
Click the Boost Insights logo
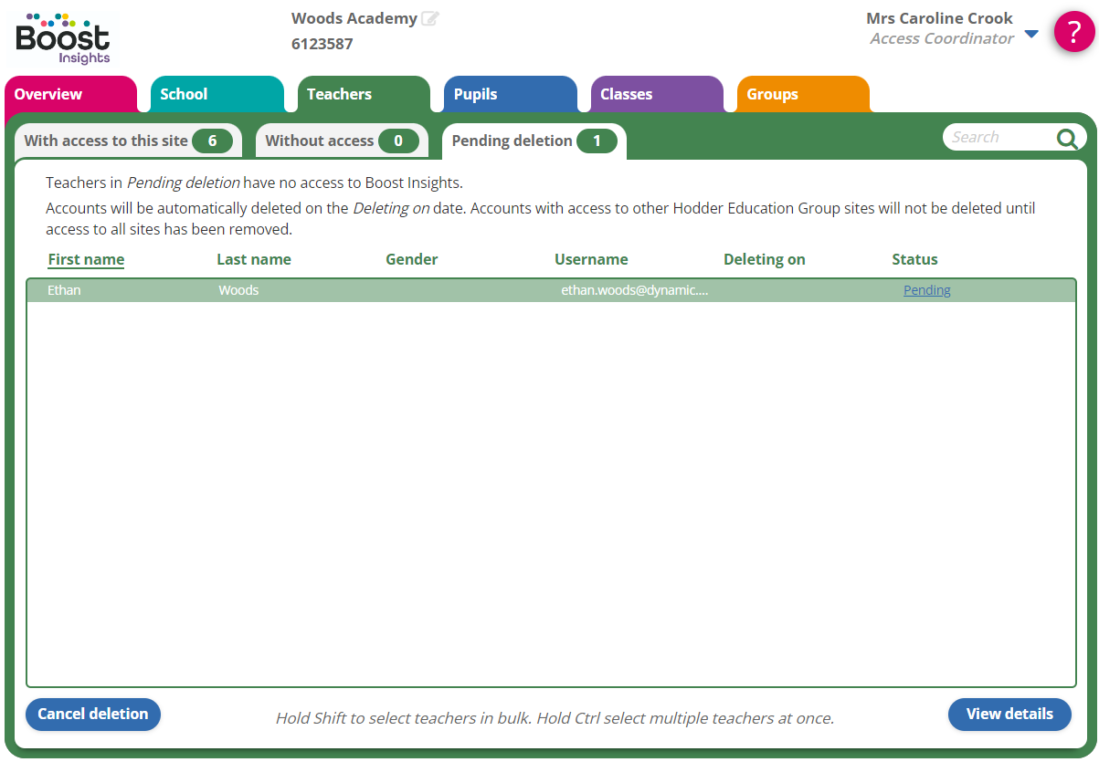(x=63, y=38)
